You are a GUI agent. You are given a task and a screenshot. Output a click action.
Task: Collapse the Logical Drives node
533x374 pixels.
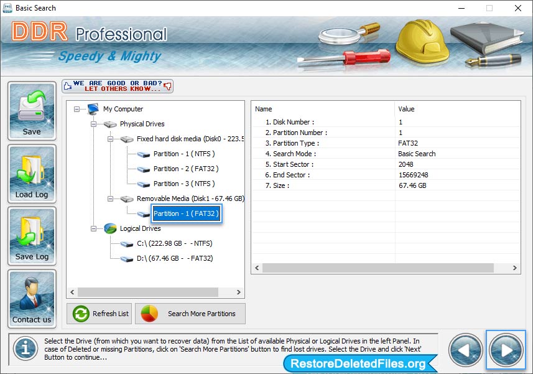93,228
